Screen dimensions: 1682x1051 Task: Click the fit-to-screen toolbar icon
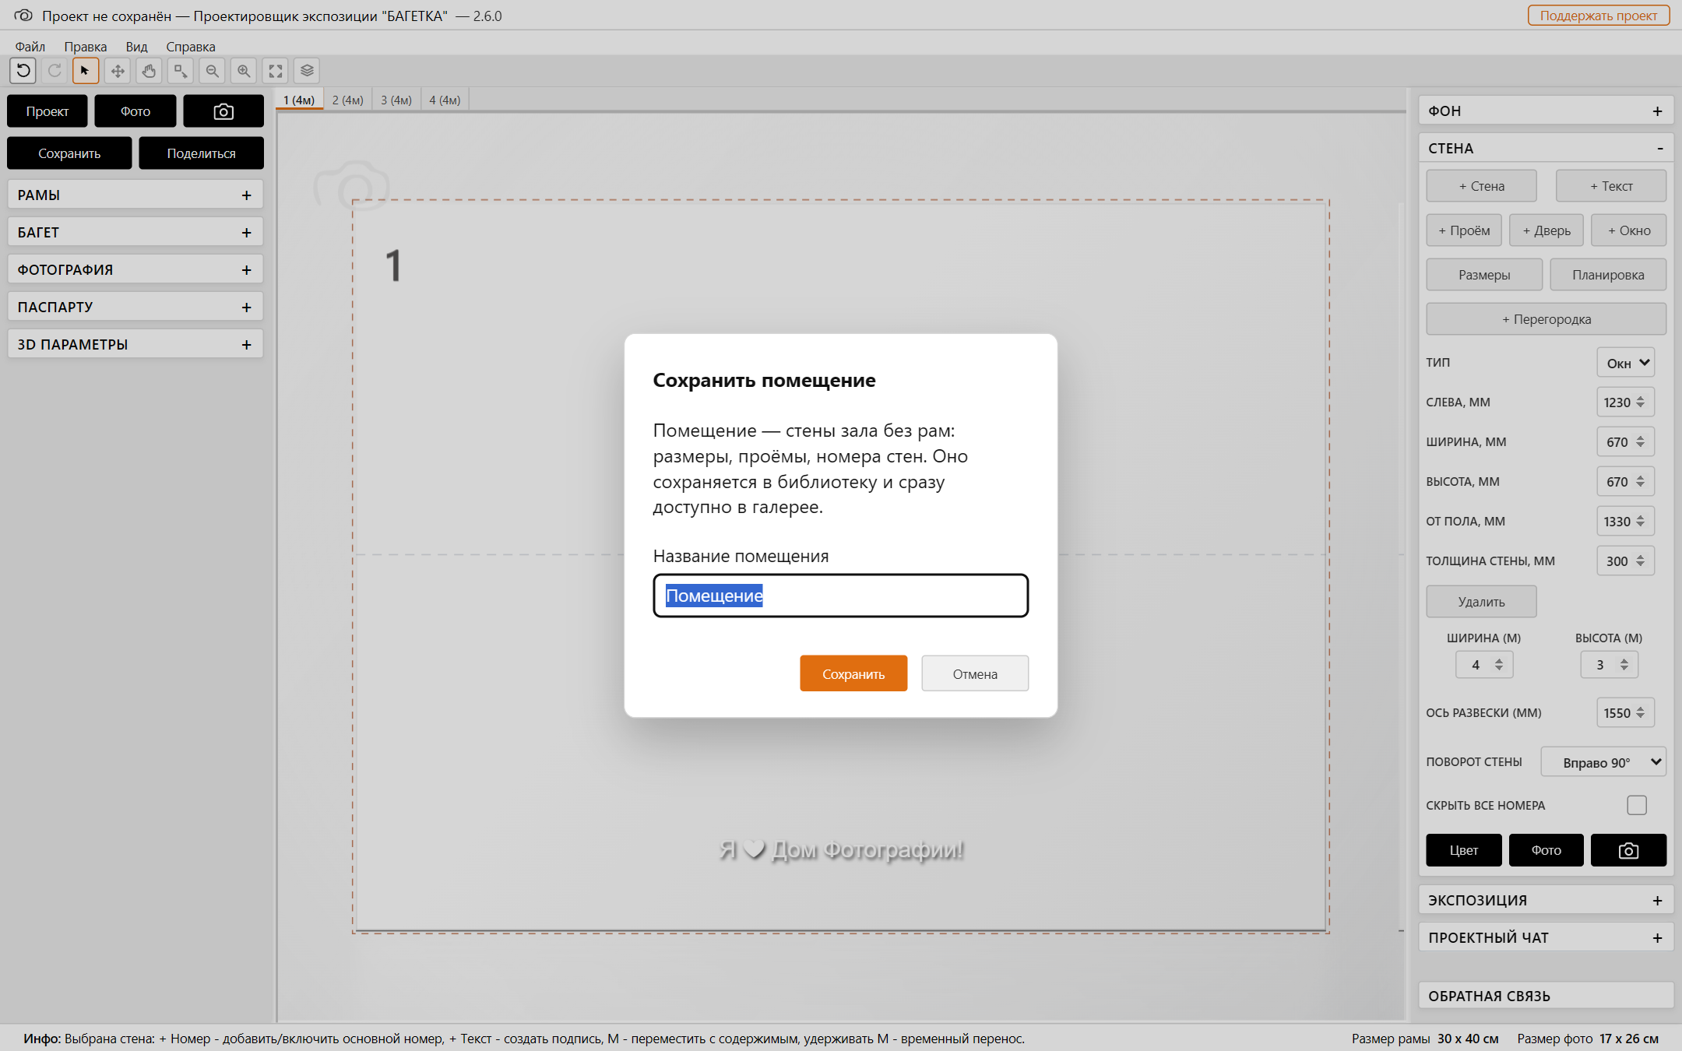tap(276, 71)
